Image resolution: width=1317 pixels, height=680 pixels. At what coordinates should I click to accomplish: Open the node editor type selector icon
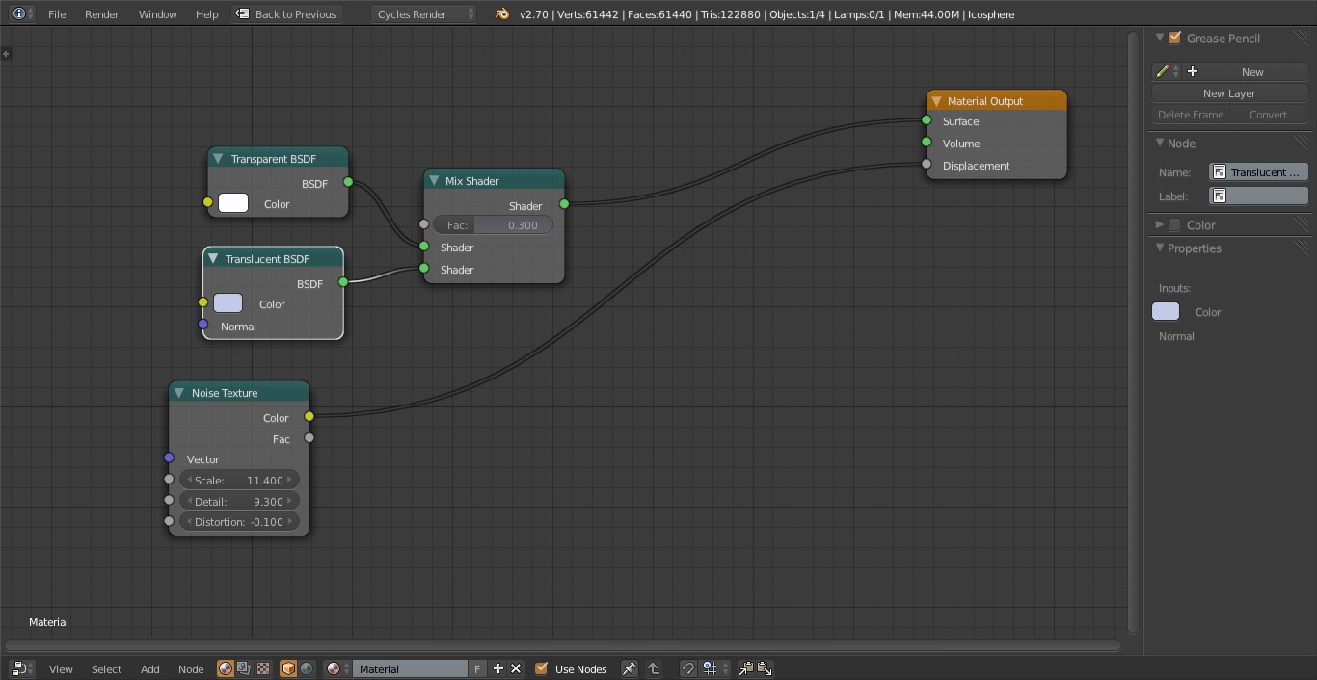coord(21,668)
